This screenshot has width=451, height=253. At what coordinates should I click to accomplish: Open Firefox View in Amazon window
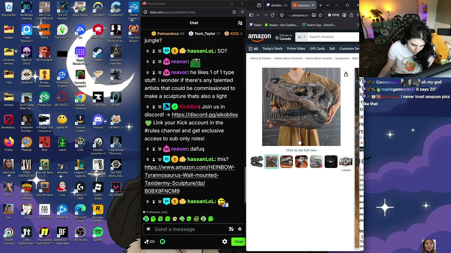coord(259,5)
